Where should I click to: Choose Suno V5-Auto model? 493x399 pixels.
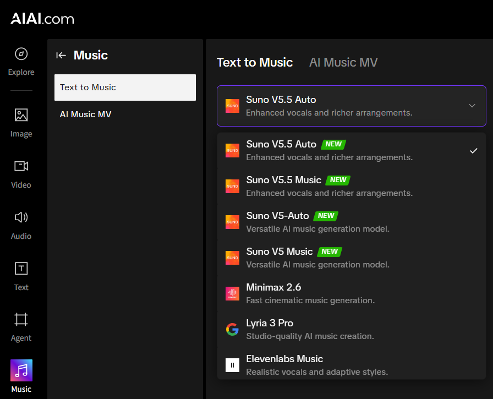[x=352, y=222]
